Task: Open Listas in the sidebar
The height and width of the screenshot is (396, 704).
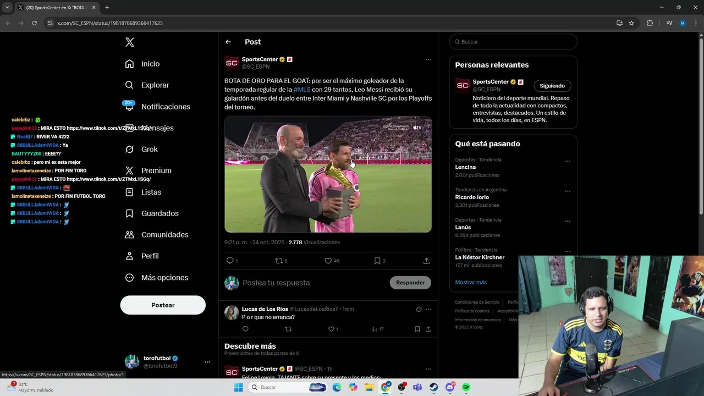Action: (x=143, y=192)
